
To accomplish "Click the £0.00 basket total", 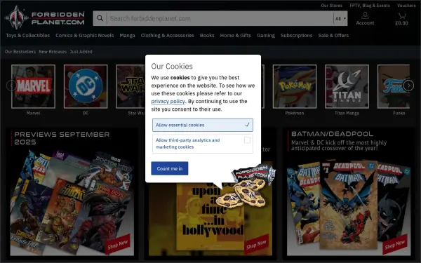I will (x=401, y=23).
